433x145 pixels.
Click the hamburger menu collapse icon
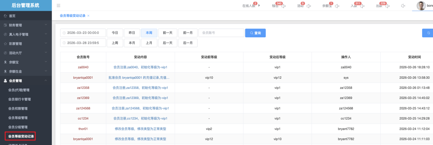coord(58,6)
